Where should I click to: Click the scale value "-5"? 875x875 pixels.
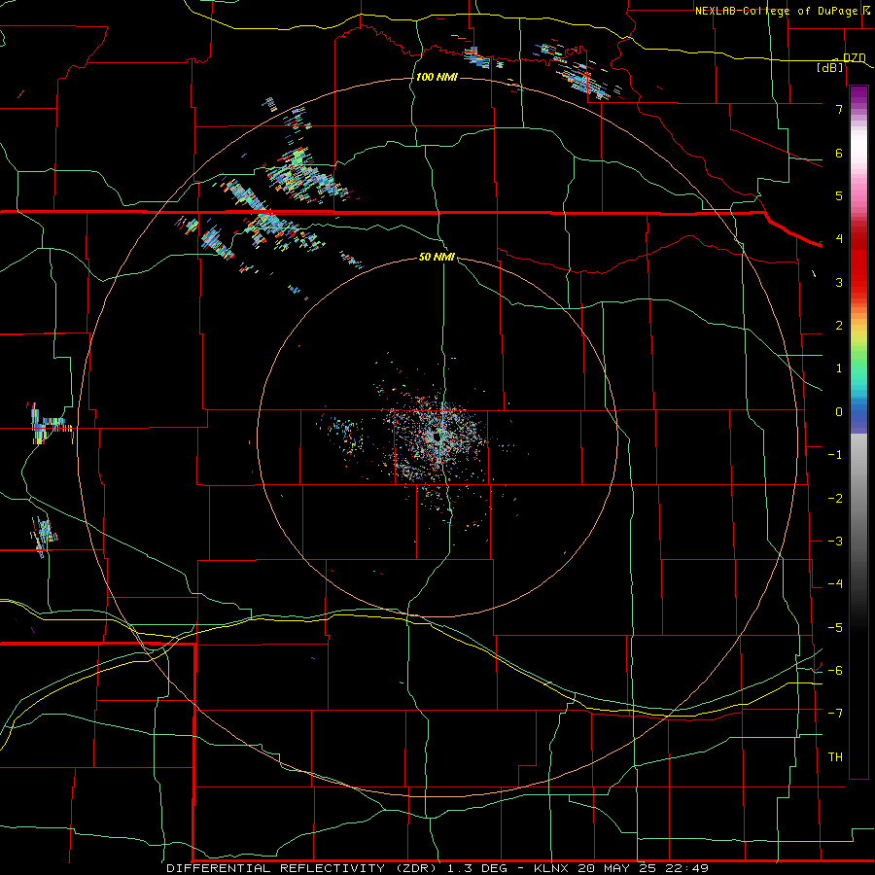click(x=835, y=628)
